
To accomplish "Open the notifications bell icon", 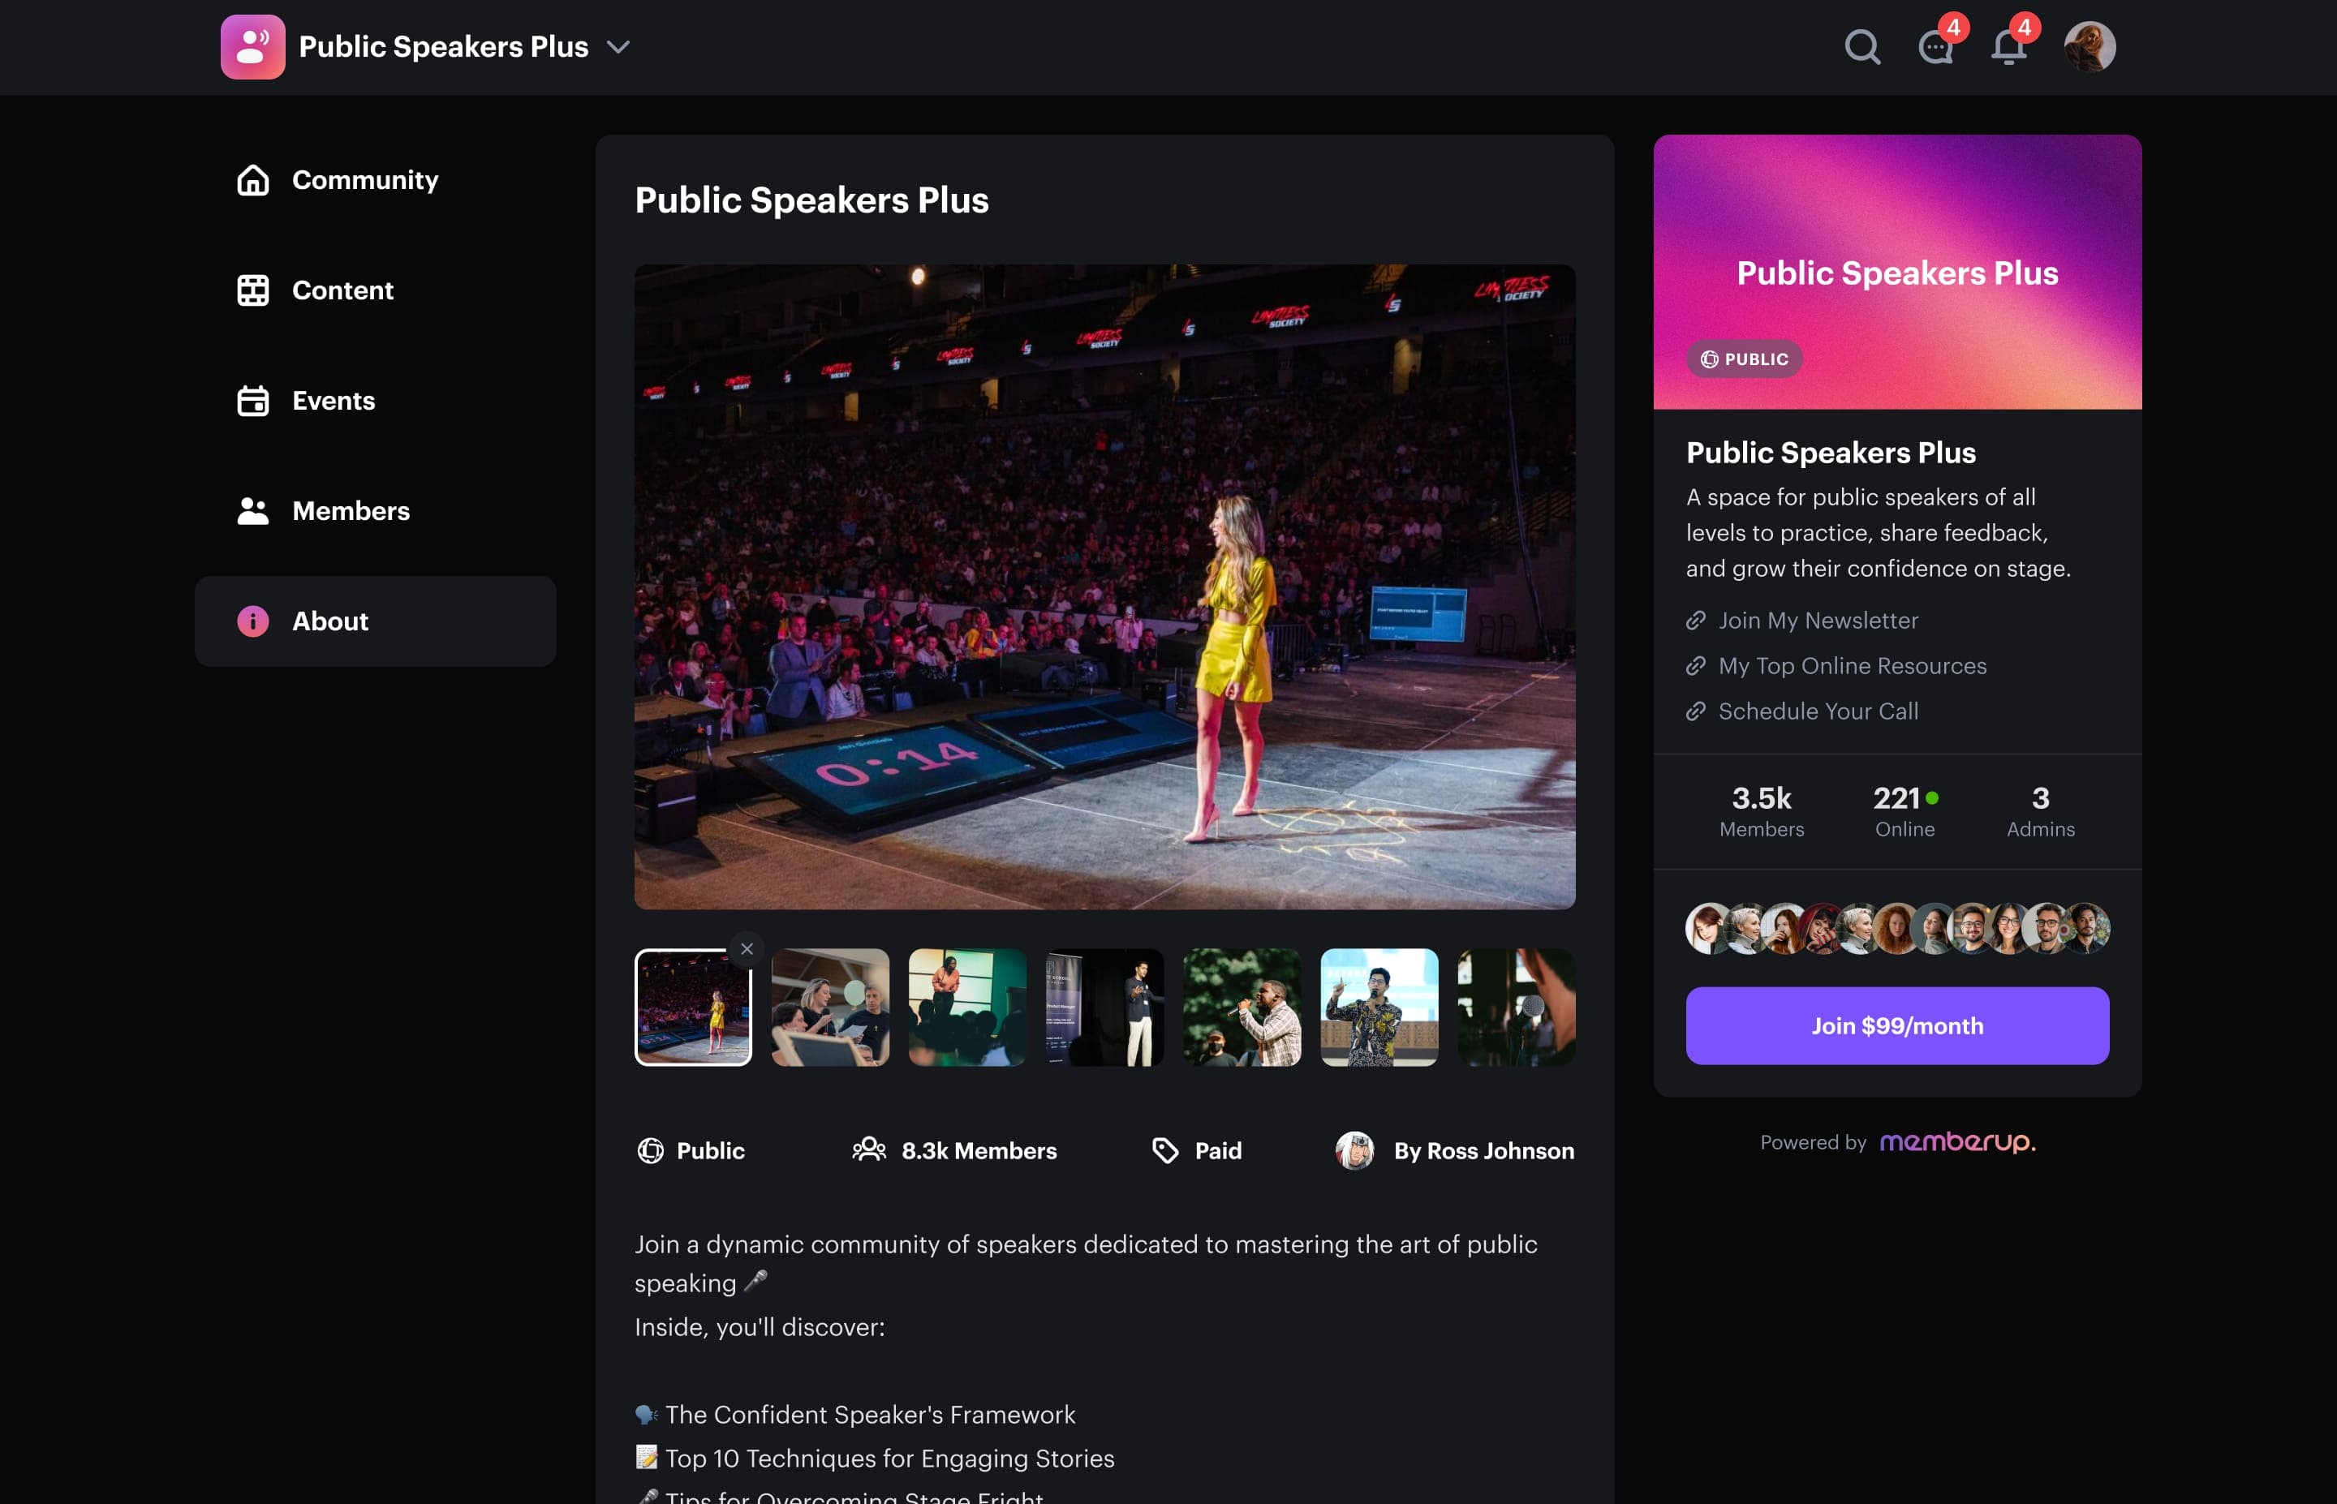I will click(x=2008, y=47).
